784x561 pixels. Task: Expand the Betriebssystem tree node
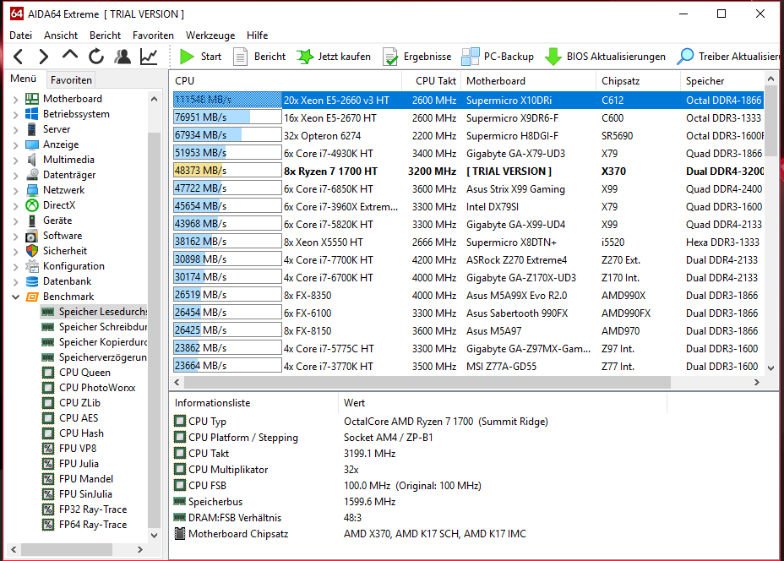[x=15, y=115]
